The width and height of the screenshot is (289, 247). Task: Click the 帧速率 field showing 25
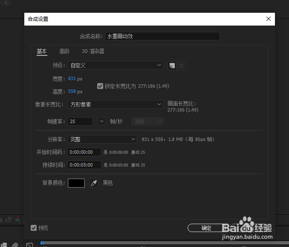pos(80,121)
